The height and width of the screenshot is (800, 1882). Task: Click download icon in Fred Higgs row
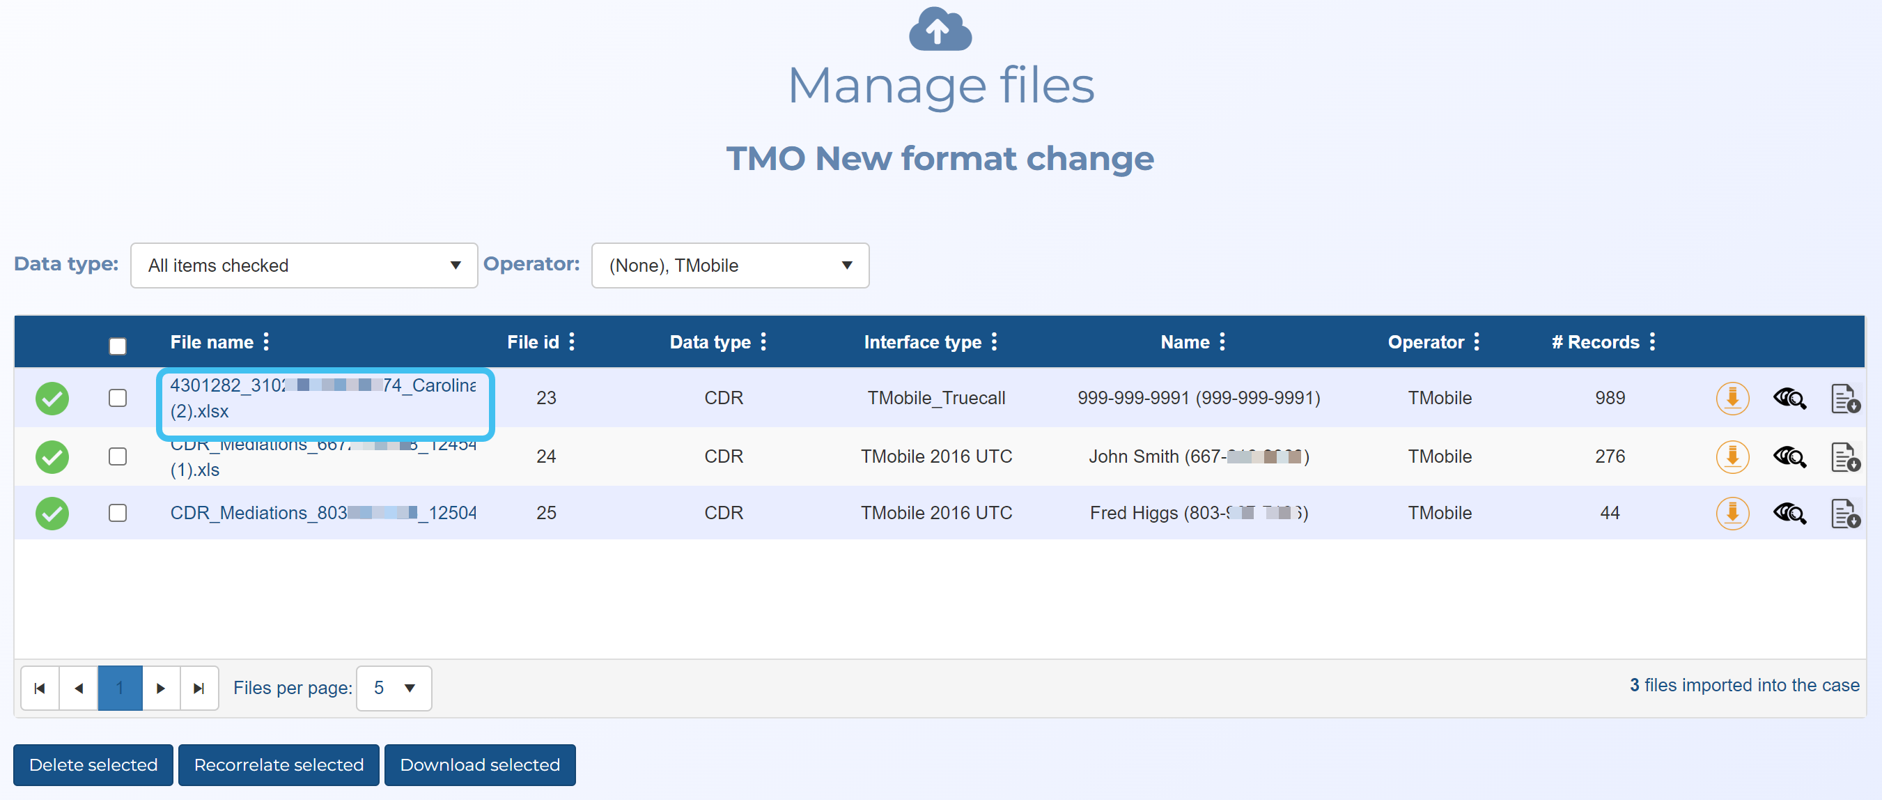click(1732, 514)
